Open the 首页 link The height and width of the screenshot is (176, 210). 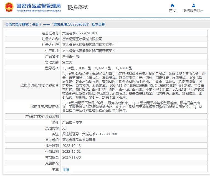[x=172, y=11]
